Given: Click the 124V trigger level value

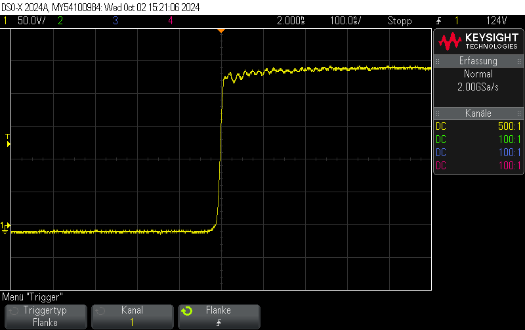Looking at the screenshot, I should pos(496,21).
